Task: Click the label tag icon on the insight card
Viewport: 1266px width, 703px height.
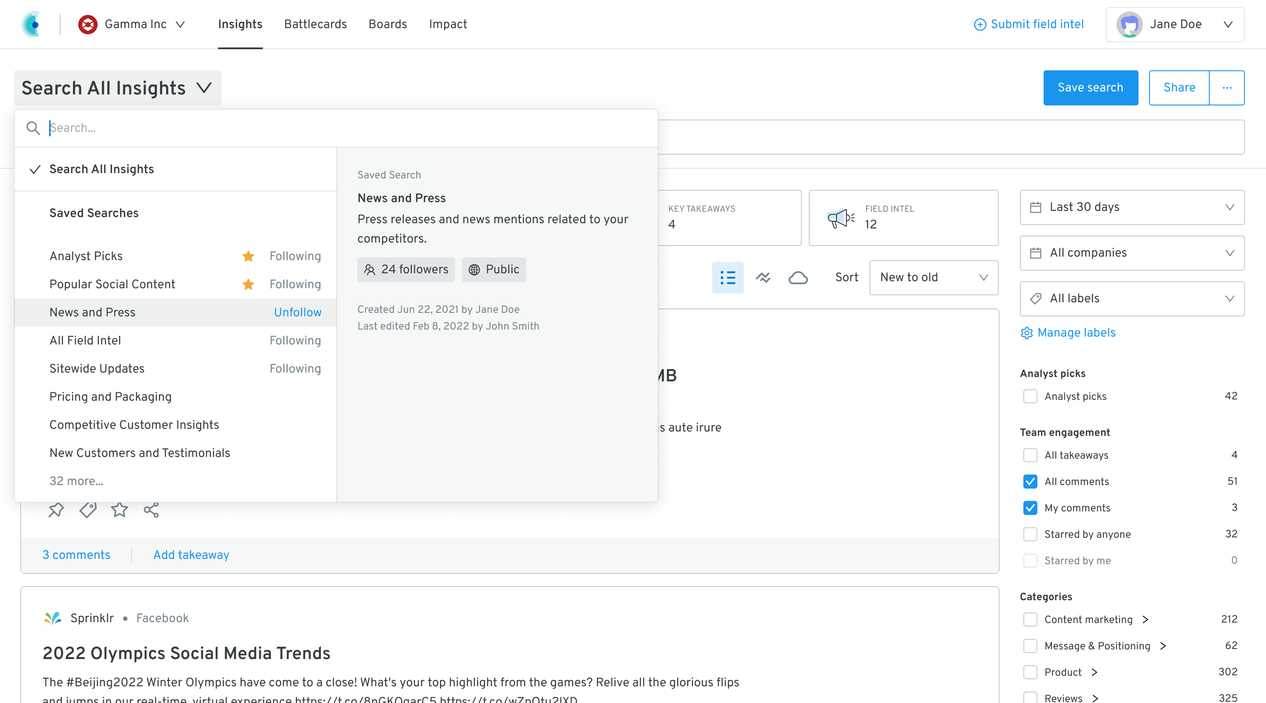Action: pos(88,510)
